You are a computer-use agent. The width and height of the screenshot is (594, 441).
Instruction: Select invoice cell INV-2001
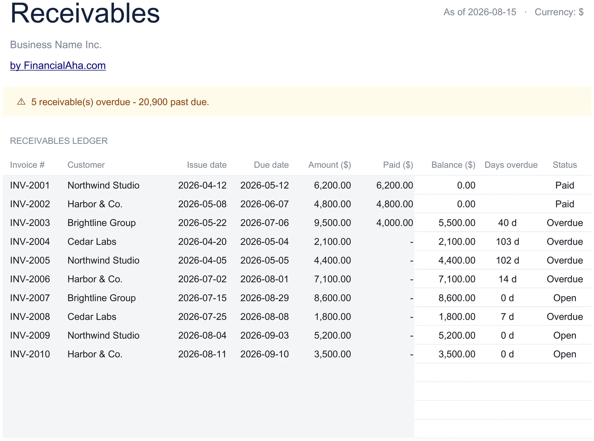click(30, 185)
